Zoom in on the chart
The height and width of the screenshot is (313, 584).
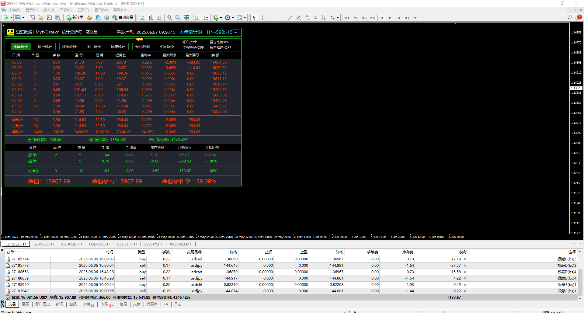tap(169, 18)
